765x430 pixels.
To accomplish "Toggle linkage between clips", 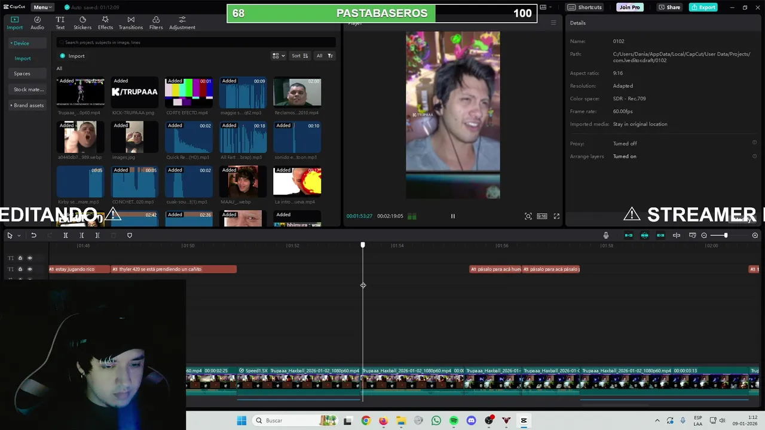I will tap(660, 235).
